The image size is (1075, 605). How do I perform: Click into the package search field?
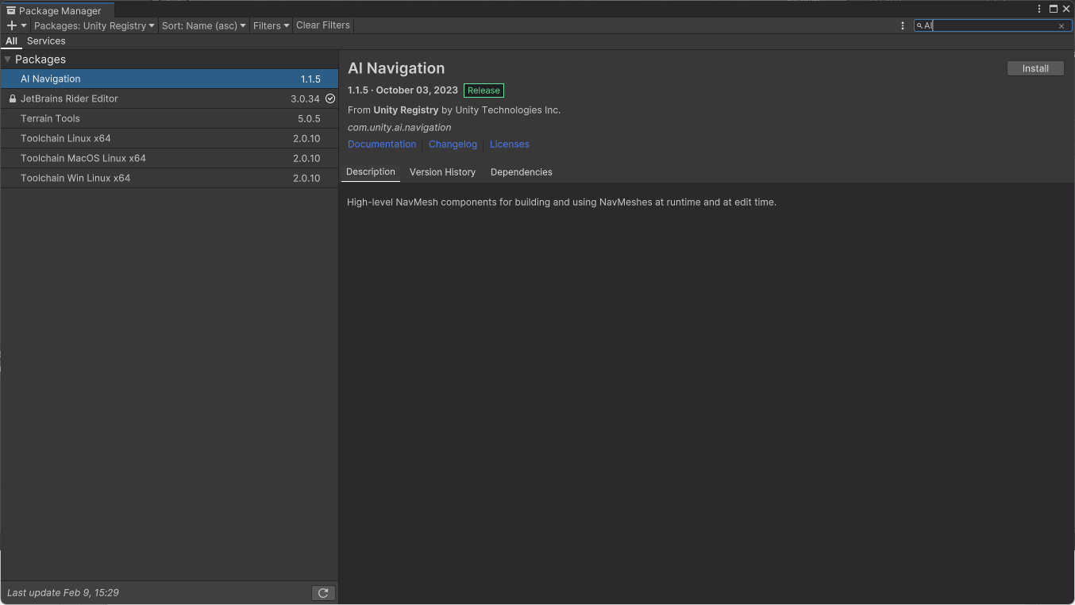[992, 26]
